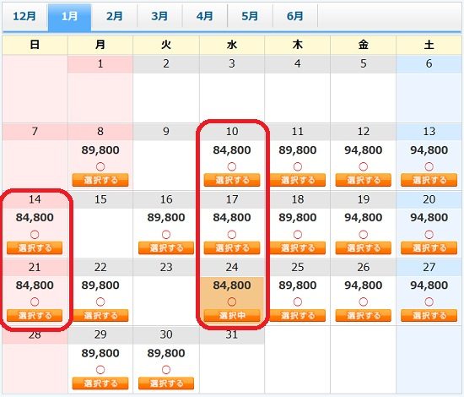Image resolution: width=464 pixels, height=397 pixels.
Task: Pick January 30 using 選択する
Action: click(166, 383)
